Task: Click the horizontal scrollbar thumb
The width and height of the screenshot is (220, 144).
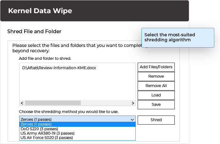Action: (53, 103)
